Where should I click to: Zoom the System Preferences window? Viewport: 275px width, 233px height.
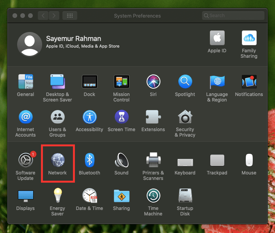click(x=30, y=16)
